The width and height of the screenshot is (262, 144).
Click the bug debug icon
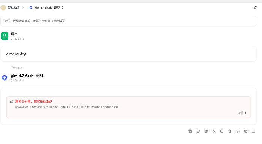(245, 131)
